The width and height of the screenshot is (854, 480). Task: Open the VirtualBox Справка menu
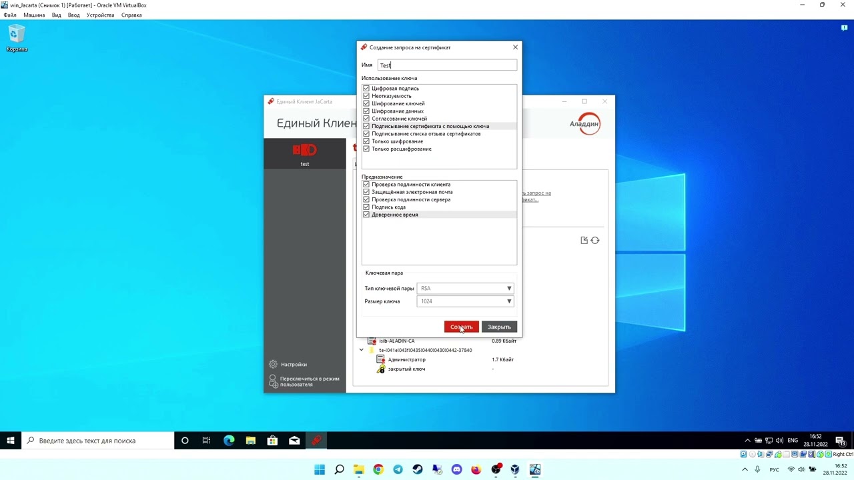131,15
